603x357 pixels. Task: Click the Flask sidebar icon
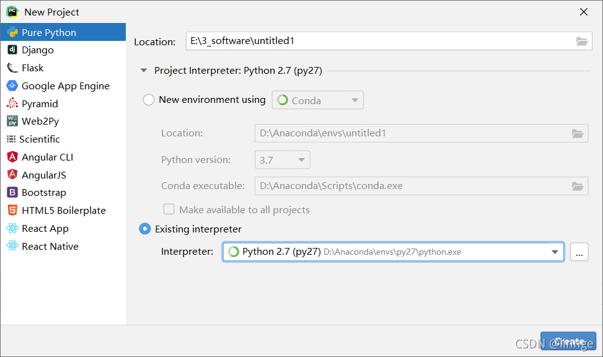(x=14, y=68)
